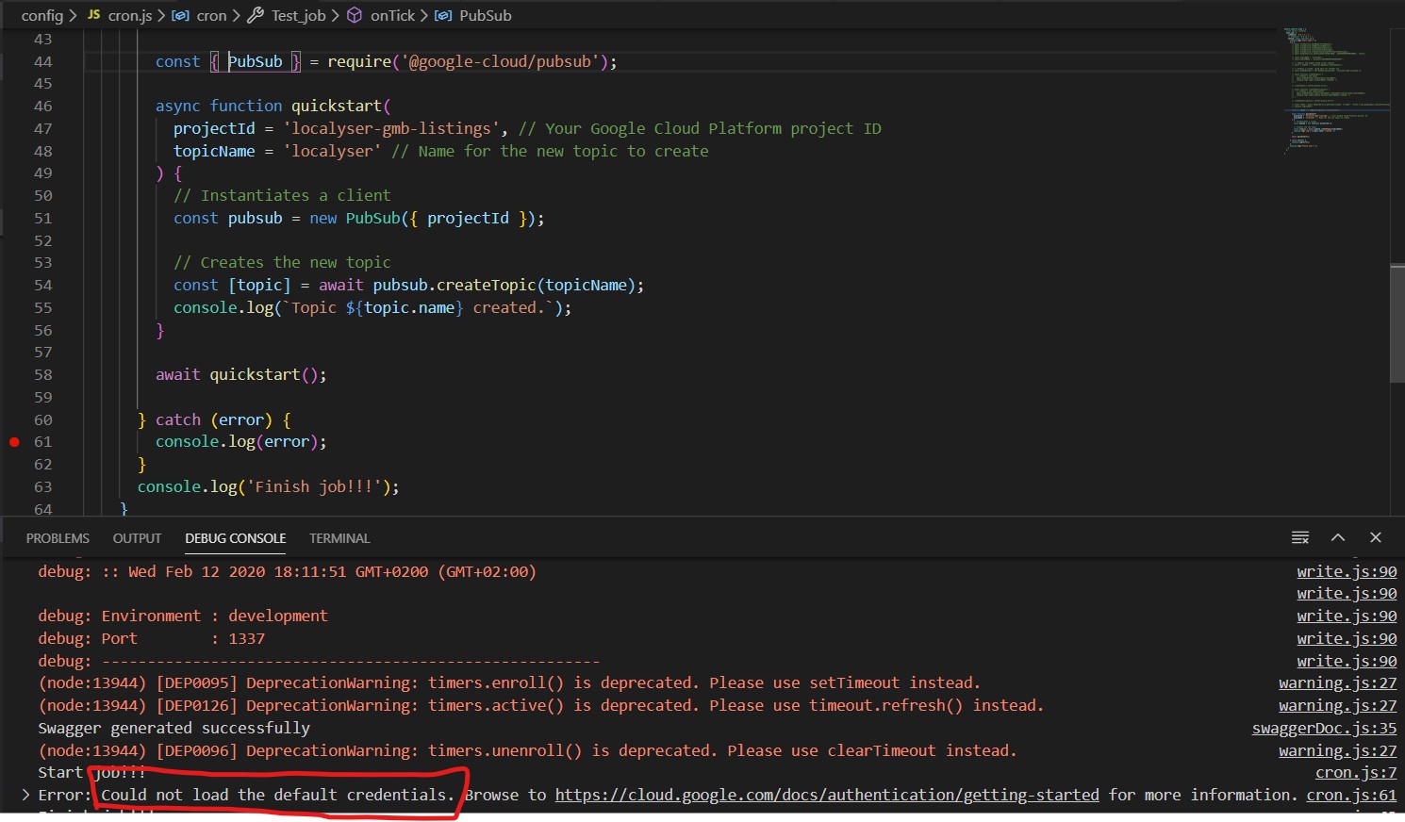Click the cube symbol icon beside onTick
Viewport: 1405px width, 822px height.
[353, 15]
